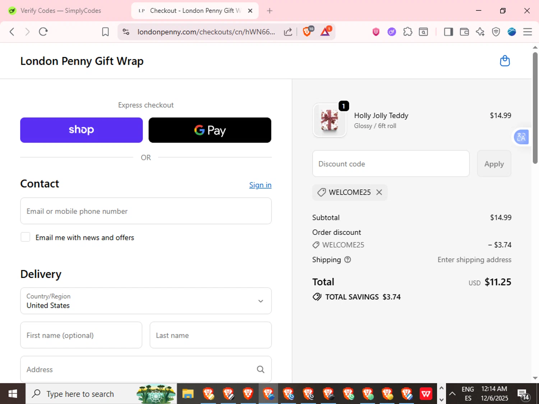Open Brave Rewards triangle icon

[x=326, y=32]
